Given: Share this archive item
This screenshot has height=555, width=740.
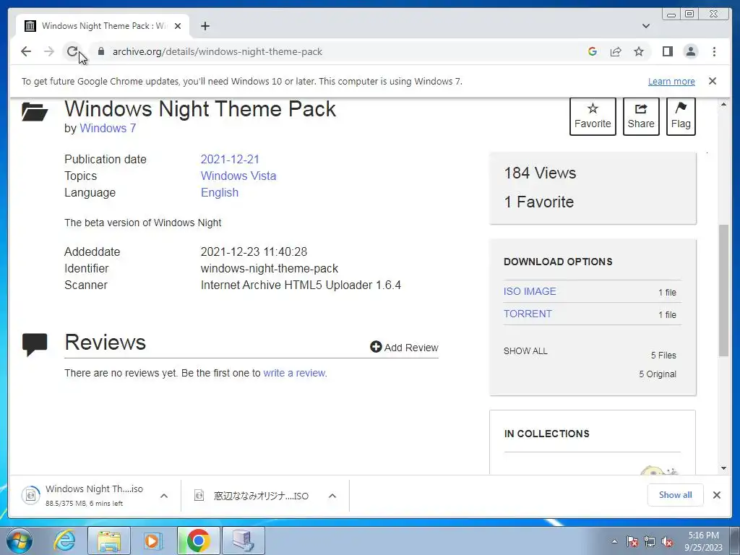Looking at the screenshot, I should point(641,116).
